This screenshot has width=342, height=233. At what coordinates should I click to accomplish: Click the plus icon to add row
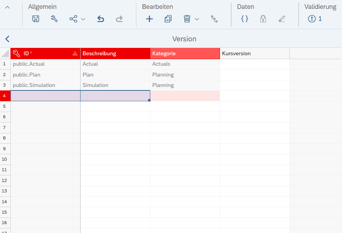149,19
